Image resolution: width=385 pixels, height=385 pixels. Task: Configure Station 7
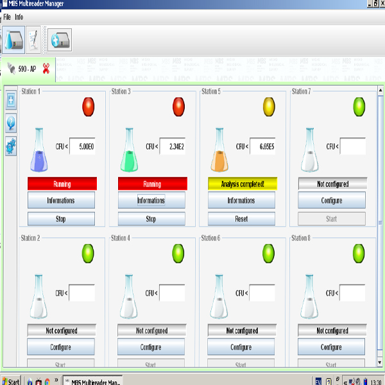coord(332,200)
